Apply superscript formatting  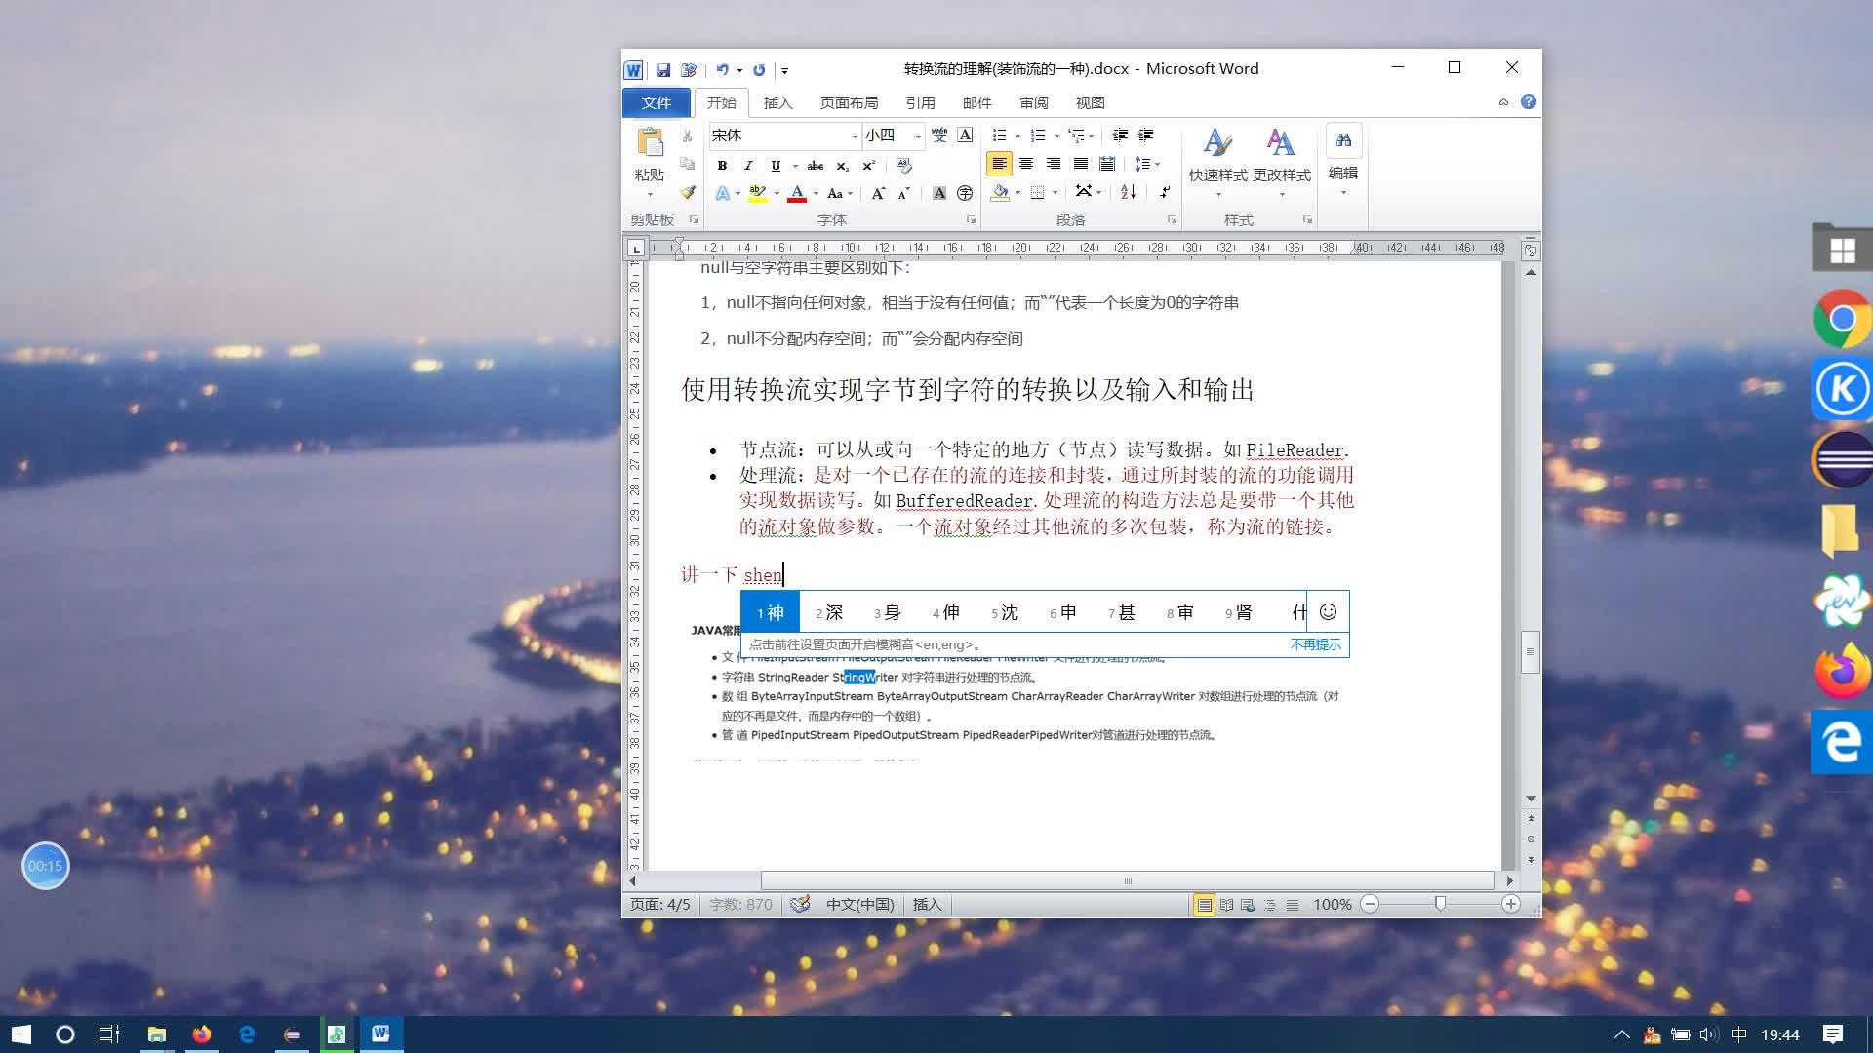click(x=868, y=166)
